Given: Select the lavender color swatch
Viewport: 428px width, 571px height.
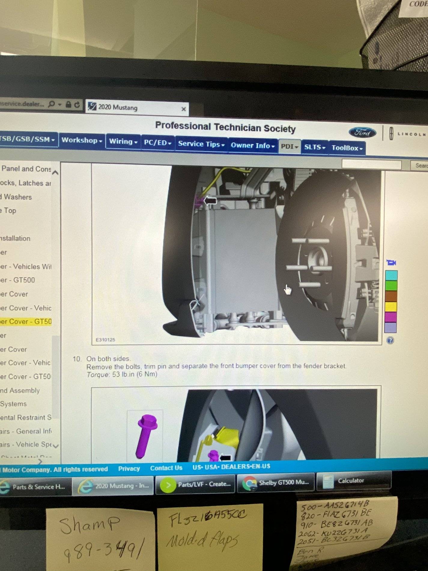Looking at the screenshot, I should click(390, 328).
